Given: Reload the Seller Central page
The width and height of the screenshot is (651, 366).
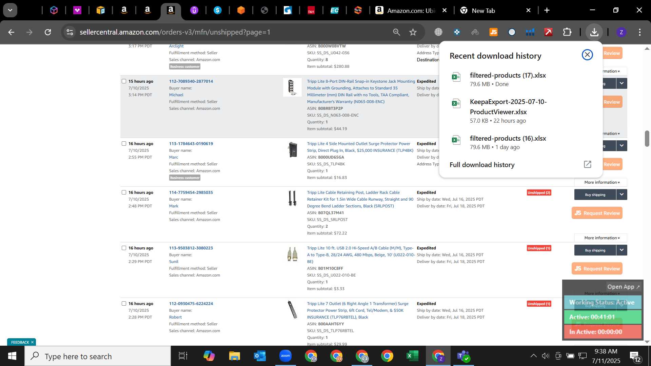Looking at the screenshot, I should point(48,32).
